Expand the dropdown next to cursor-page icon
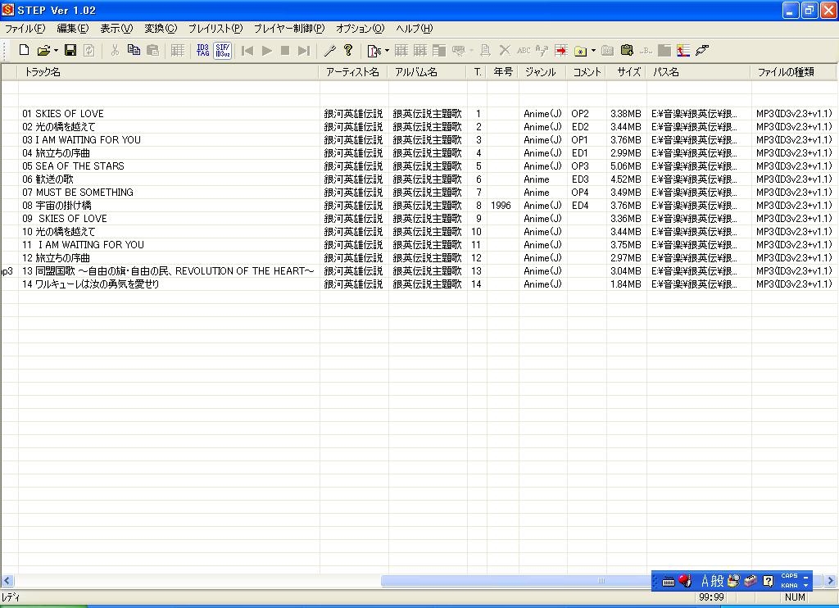839x608 pixels. click(x=387, y=51)
